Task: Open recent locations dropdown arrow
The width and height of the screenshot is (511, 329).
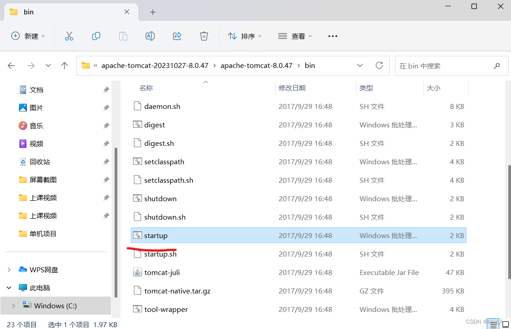Action: click(48, 66)
